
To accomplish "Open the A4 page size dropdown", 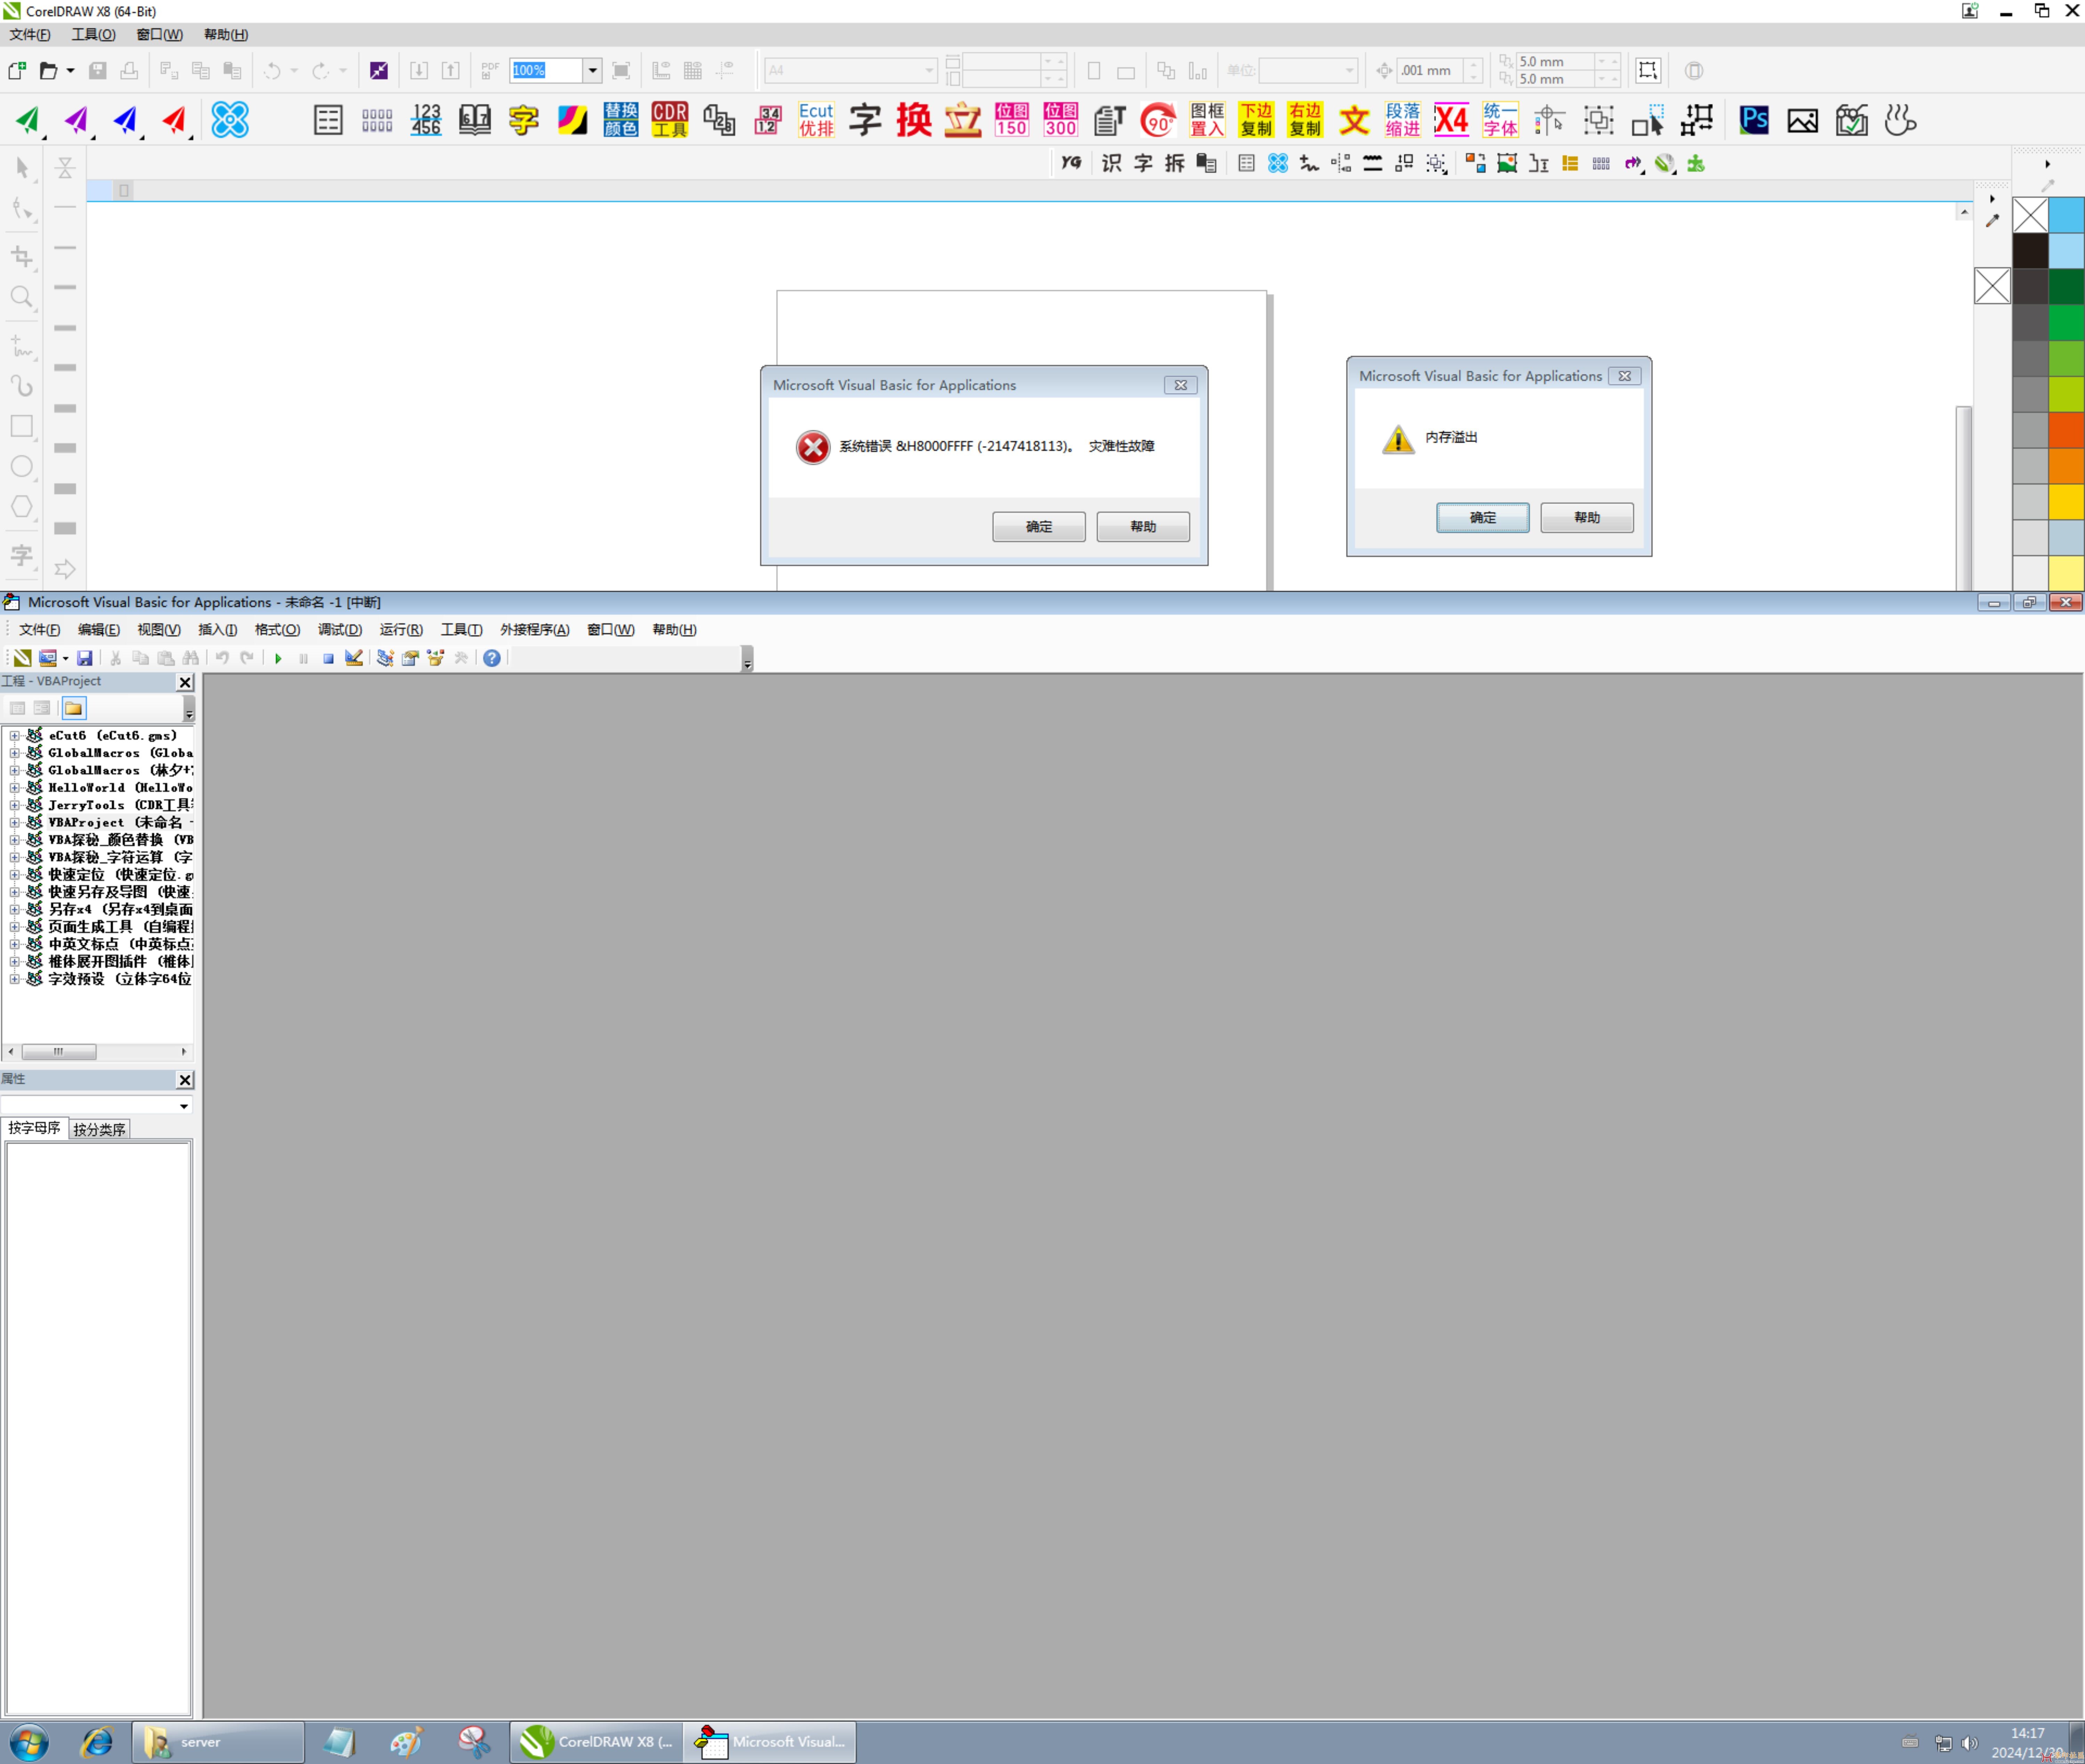I will tap(929, 71).
